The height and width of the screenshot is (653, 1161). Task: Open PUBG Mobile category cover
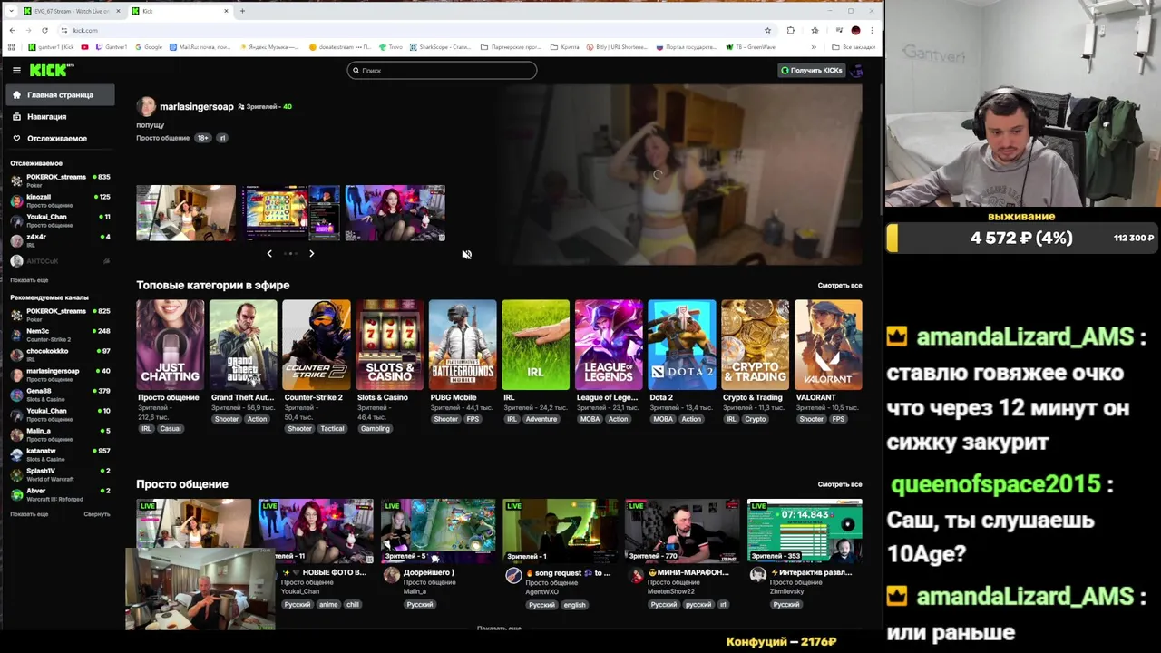tap(463, 345)
